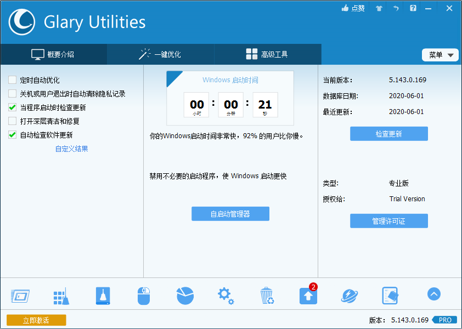Click the software updates icon with badge 2
The height and width of the screenshot is (329, 462).
tap(308, 295)
